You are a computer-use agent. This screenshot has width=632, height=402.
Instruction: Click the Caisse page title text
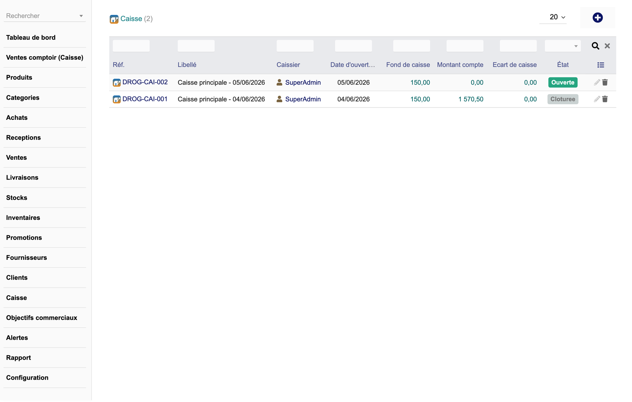pyautogui.click(x=131, y=19)
